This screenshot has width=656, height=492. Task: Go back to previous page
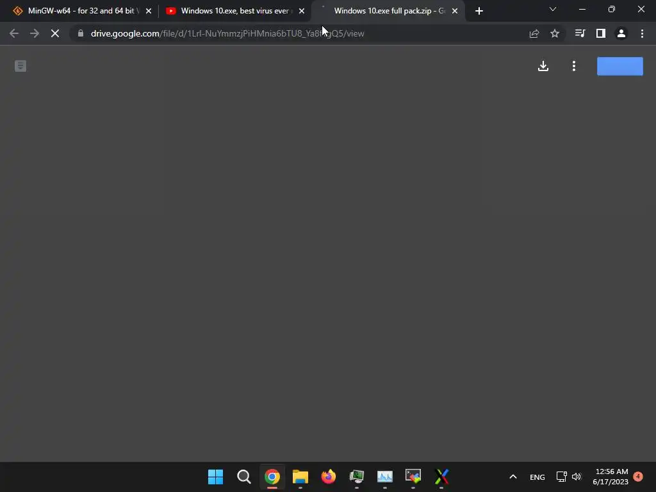pos(14,33)
